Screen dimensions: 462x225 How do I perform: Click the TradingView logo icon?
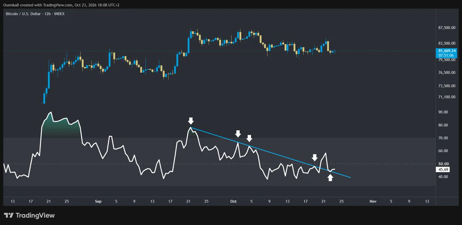click(x=9, y=215)
